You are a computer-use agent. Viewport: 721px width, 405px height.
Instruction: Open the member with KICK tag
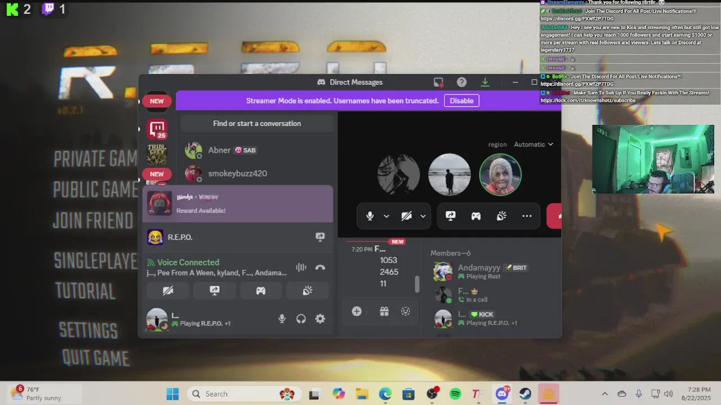click(x=490, y=318)
